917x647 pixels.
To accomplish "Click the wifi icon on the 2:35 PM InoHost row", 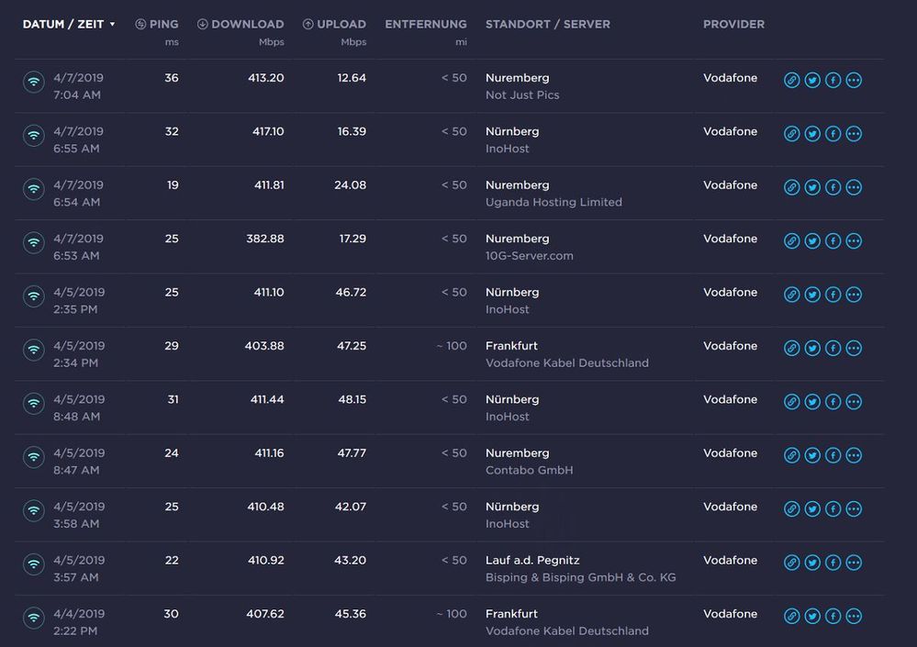I will coord(34,296).
